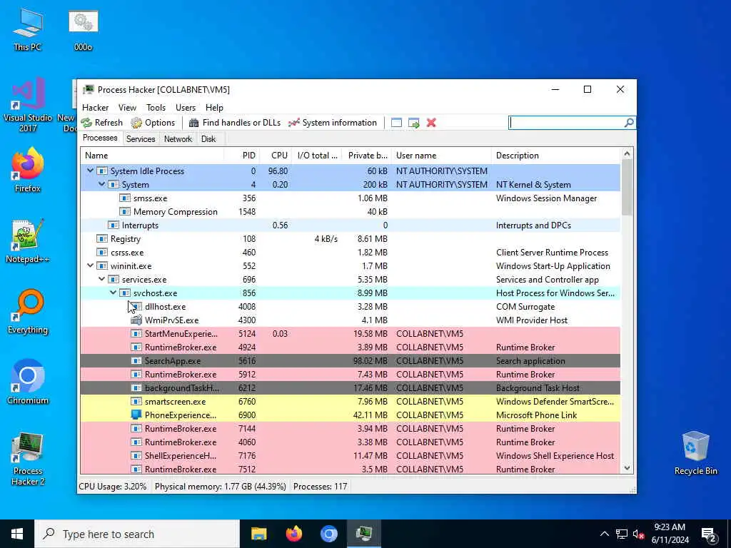Screen dimensions: 731x548
Task: Sort by the User name column header
Action: [441, 155]
